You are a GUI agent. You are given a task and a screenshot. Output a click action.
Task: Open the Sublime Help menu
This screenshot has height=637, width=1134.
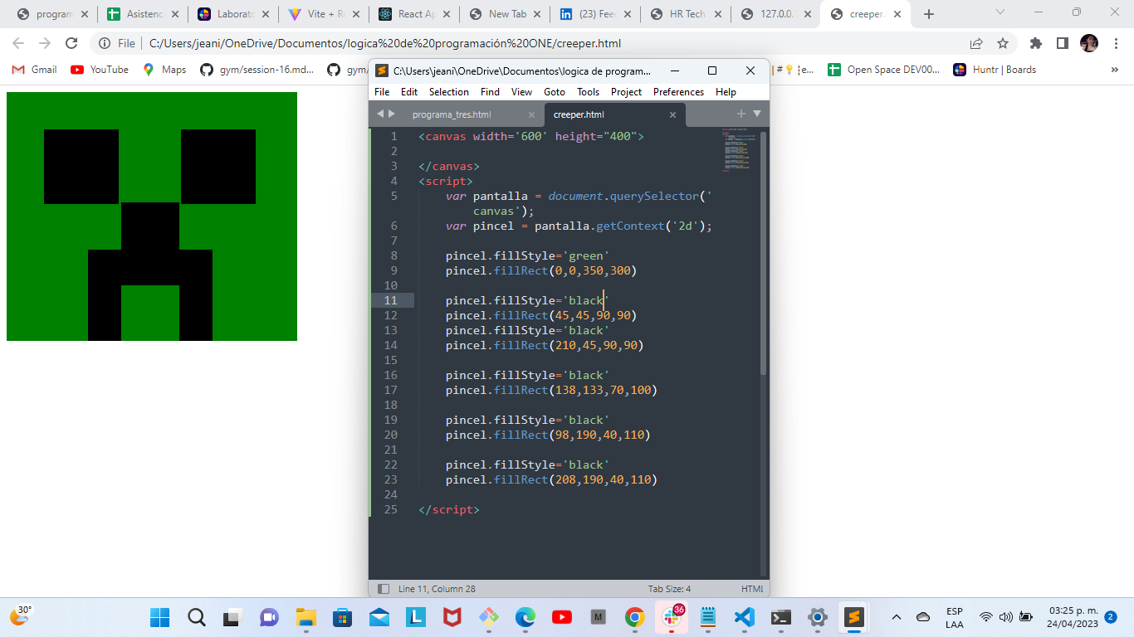[x=726, y=92]
